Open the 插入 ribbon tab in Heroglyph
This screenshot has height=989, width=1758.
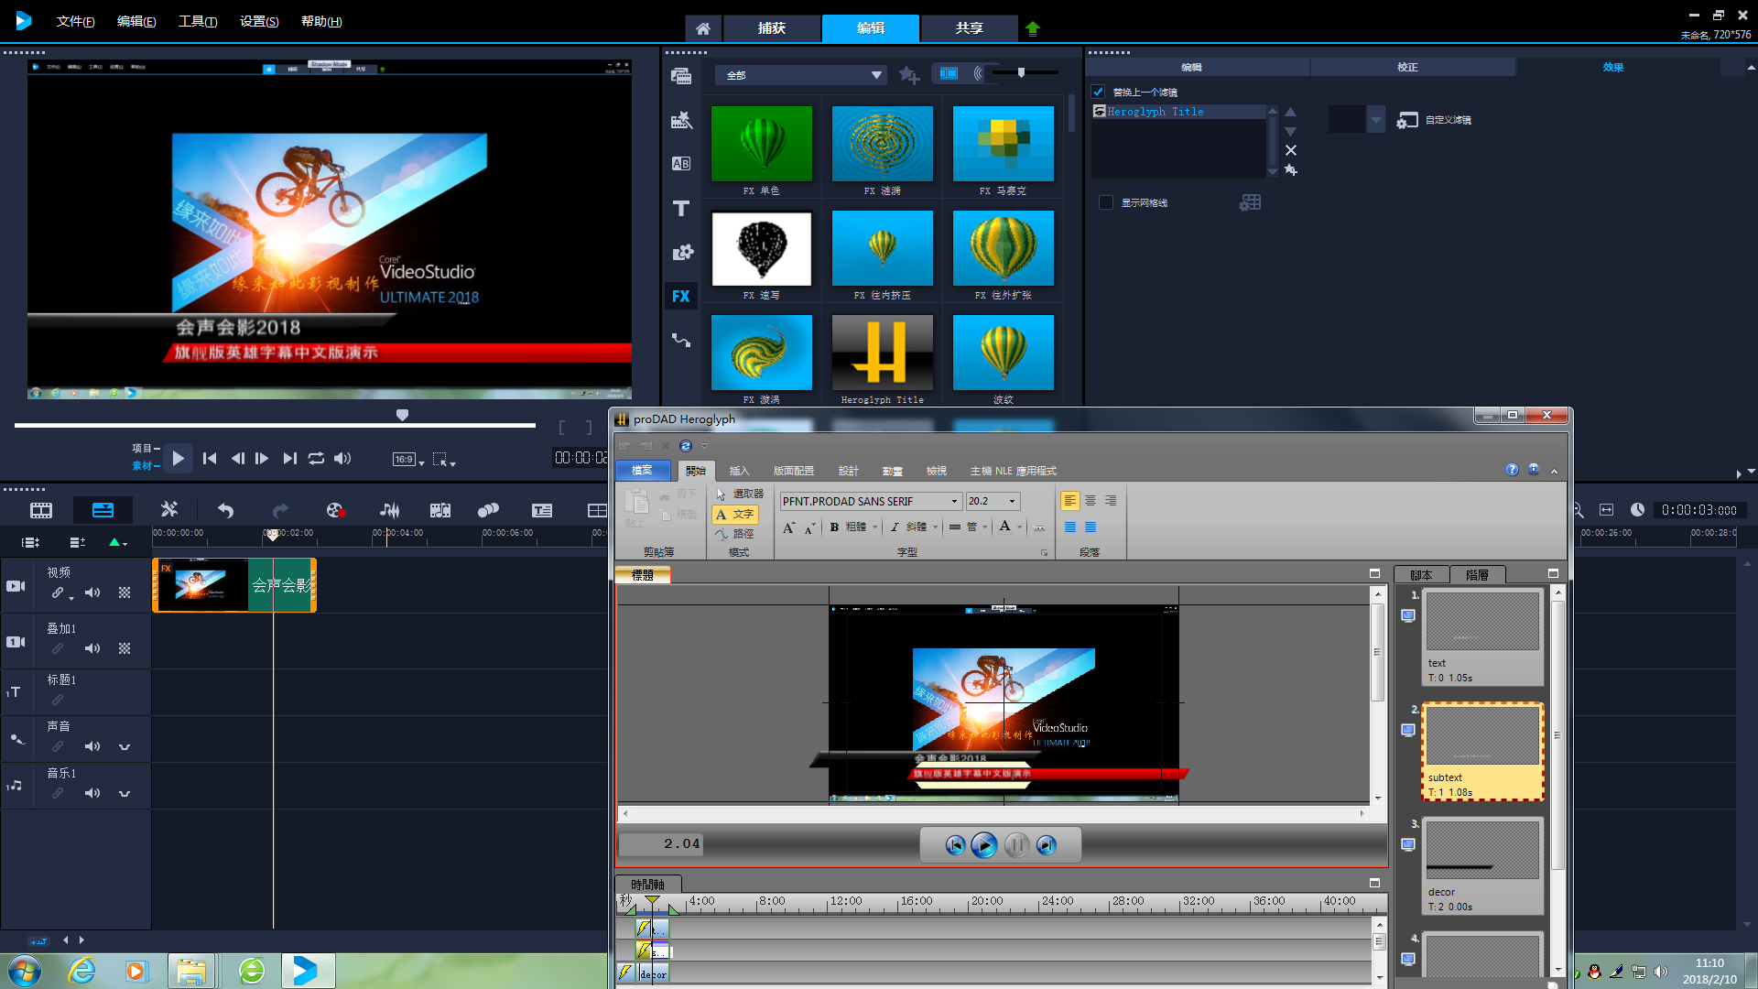[739, 471]
